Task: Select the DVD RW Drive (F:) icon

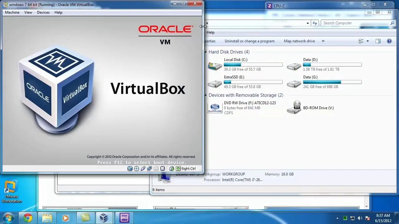Action: [x=215, y=108]
